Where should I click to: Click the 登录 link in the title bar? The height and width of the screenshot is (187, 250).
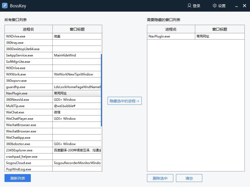(x=196, y=6)
